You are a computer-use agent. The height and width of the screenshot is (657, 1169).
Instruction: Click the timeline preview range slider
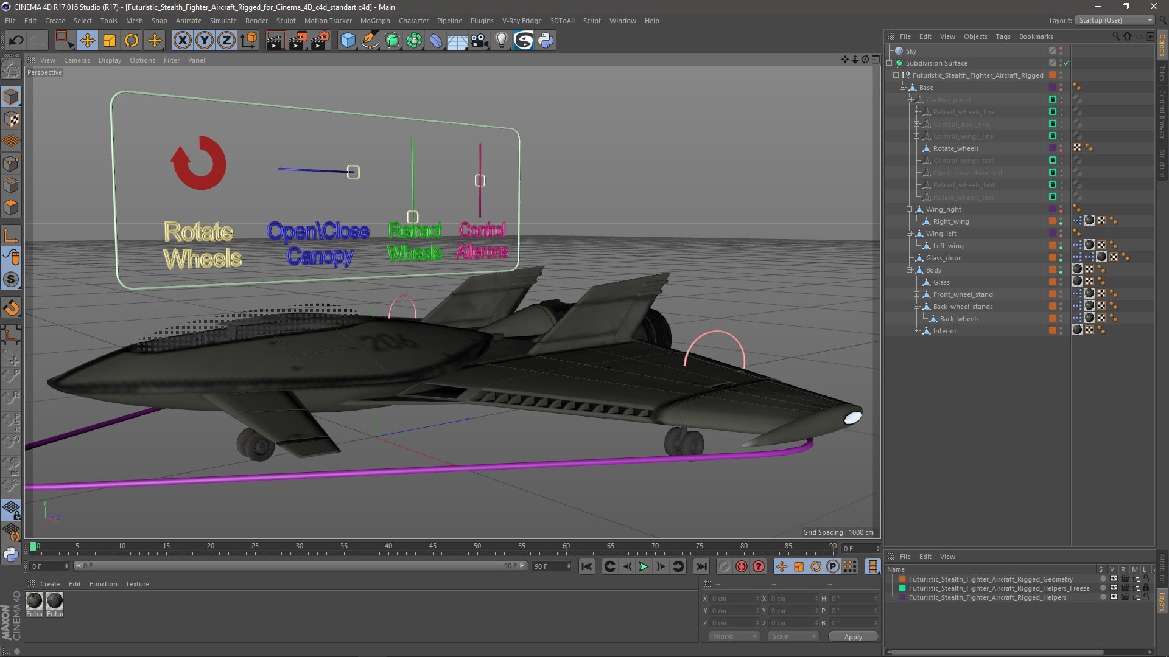pyautogui.click(x=301, y=566)
